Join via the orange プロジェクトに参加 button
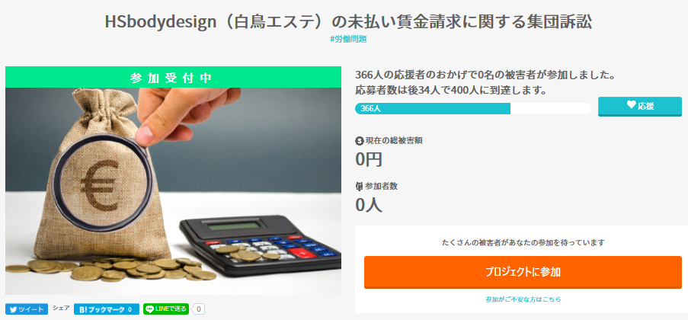 (523, 272)
